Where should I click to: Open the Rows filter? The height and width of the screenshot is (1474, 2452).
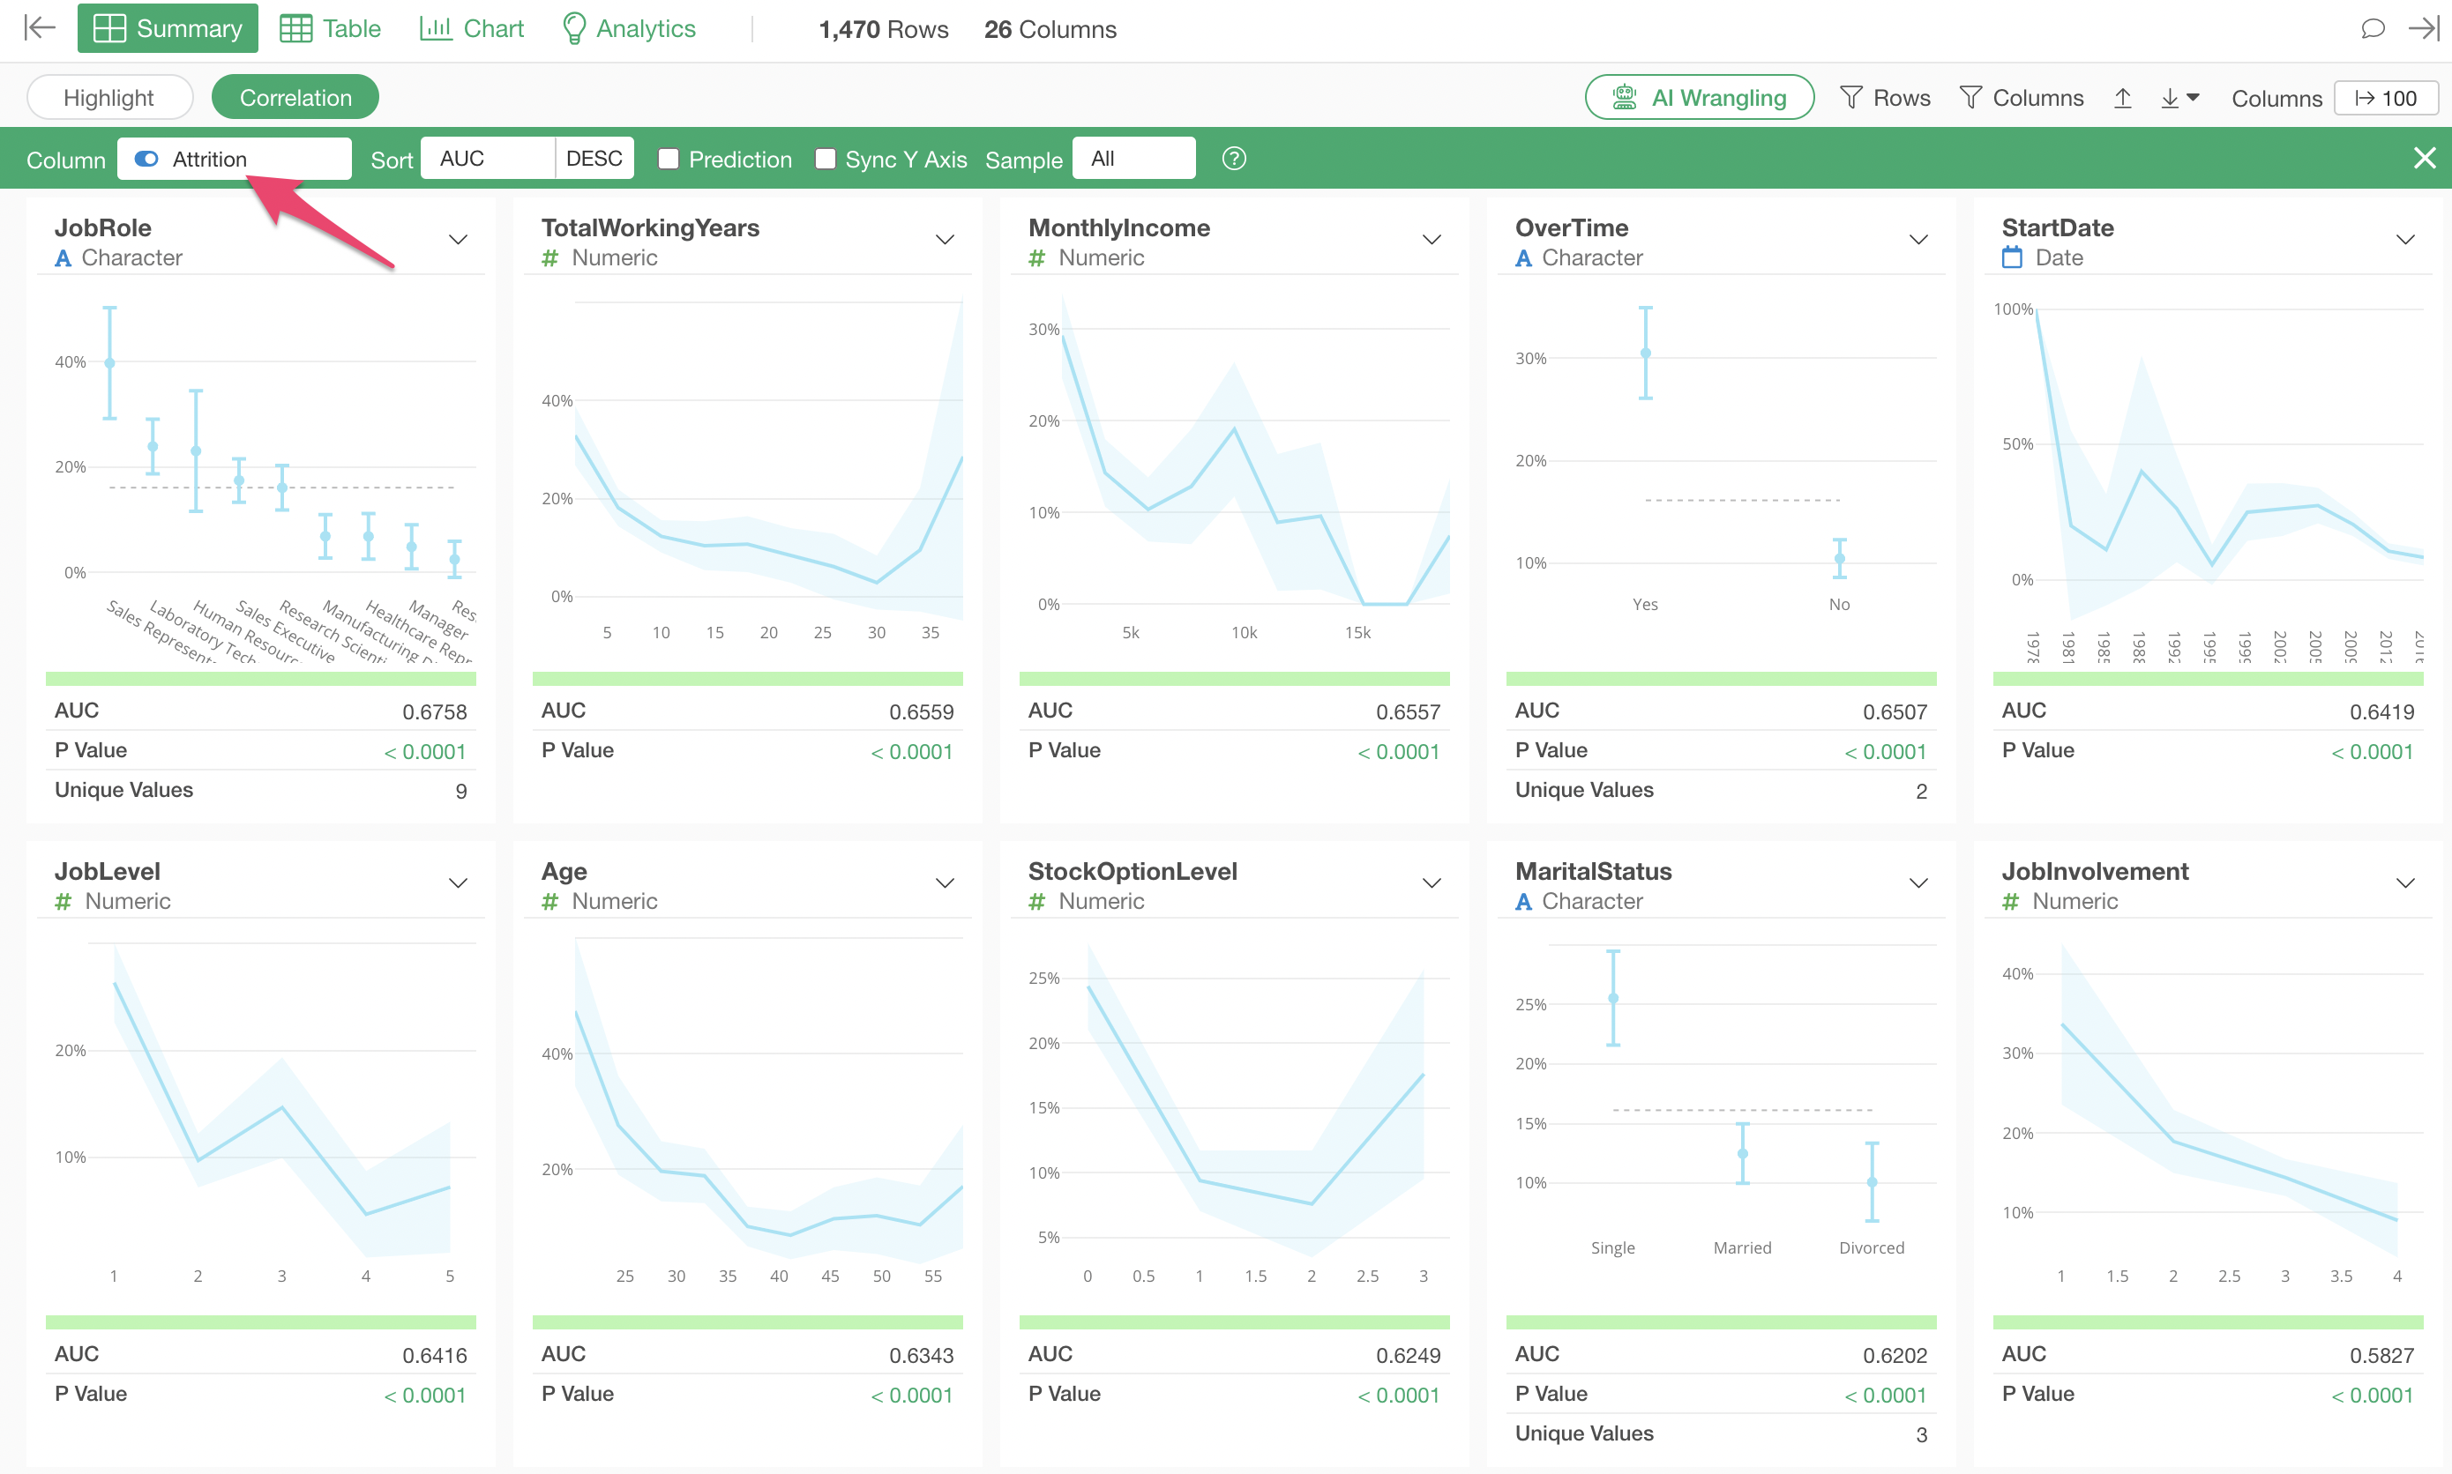[x=1885, y=97]
